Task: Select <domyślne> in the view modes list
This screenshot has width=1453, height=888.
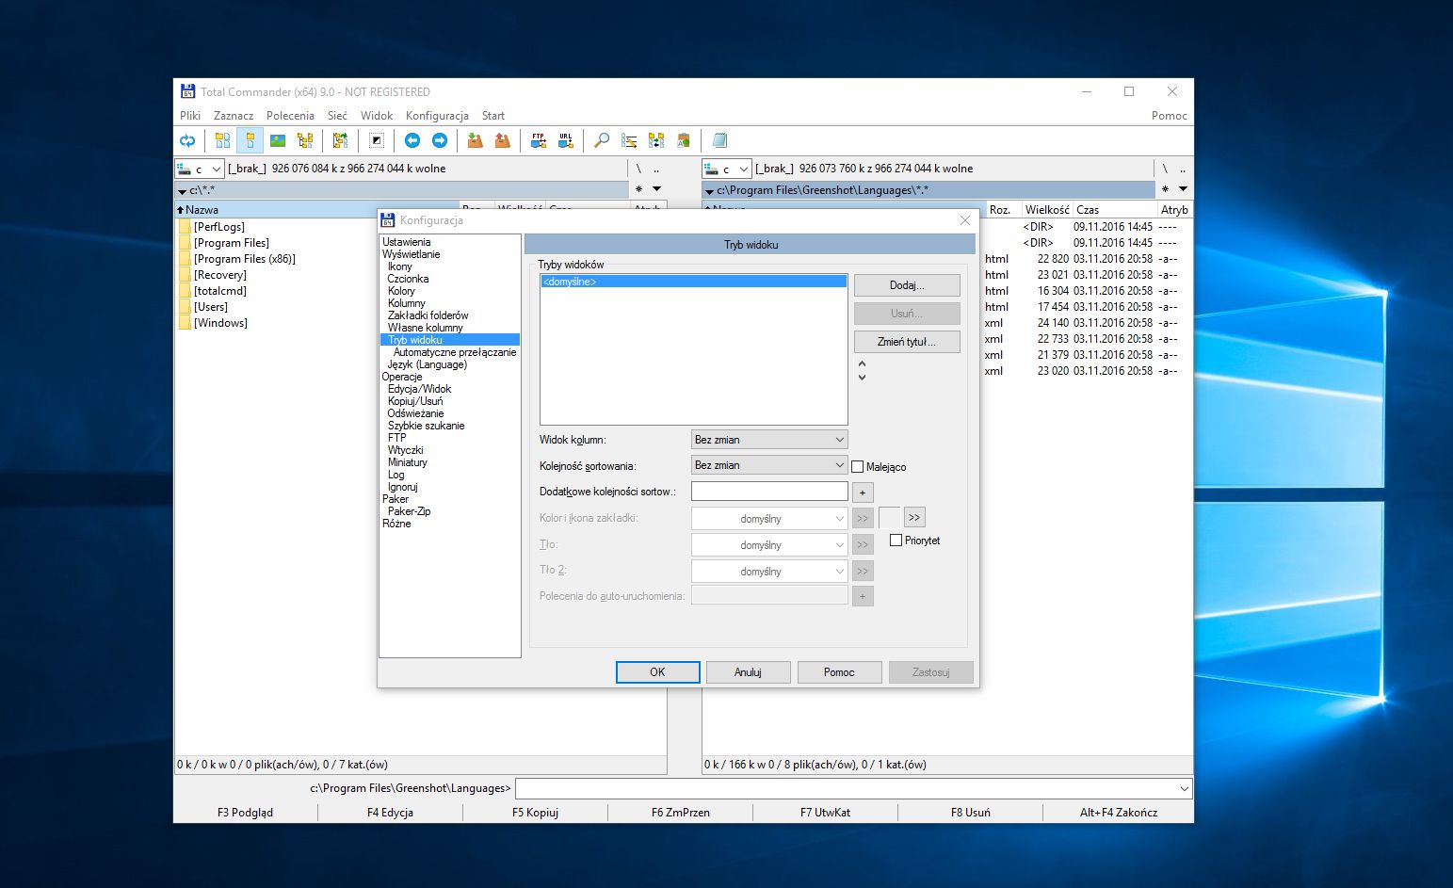Action: point(693,282)
